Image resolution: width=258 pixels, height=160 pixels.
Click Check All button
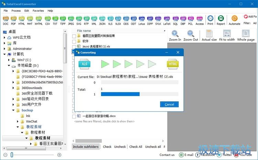click(136, 147)
